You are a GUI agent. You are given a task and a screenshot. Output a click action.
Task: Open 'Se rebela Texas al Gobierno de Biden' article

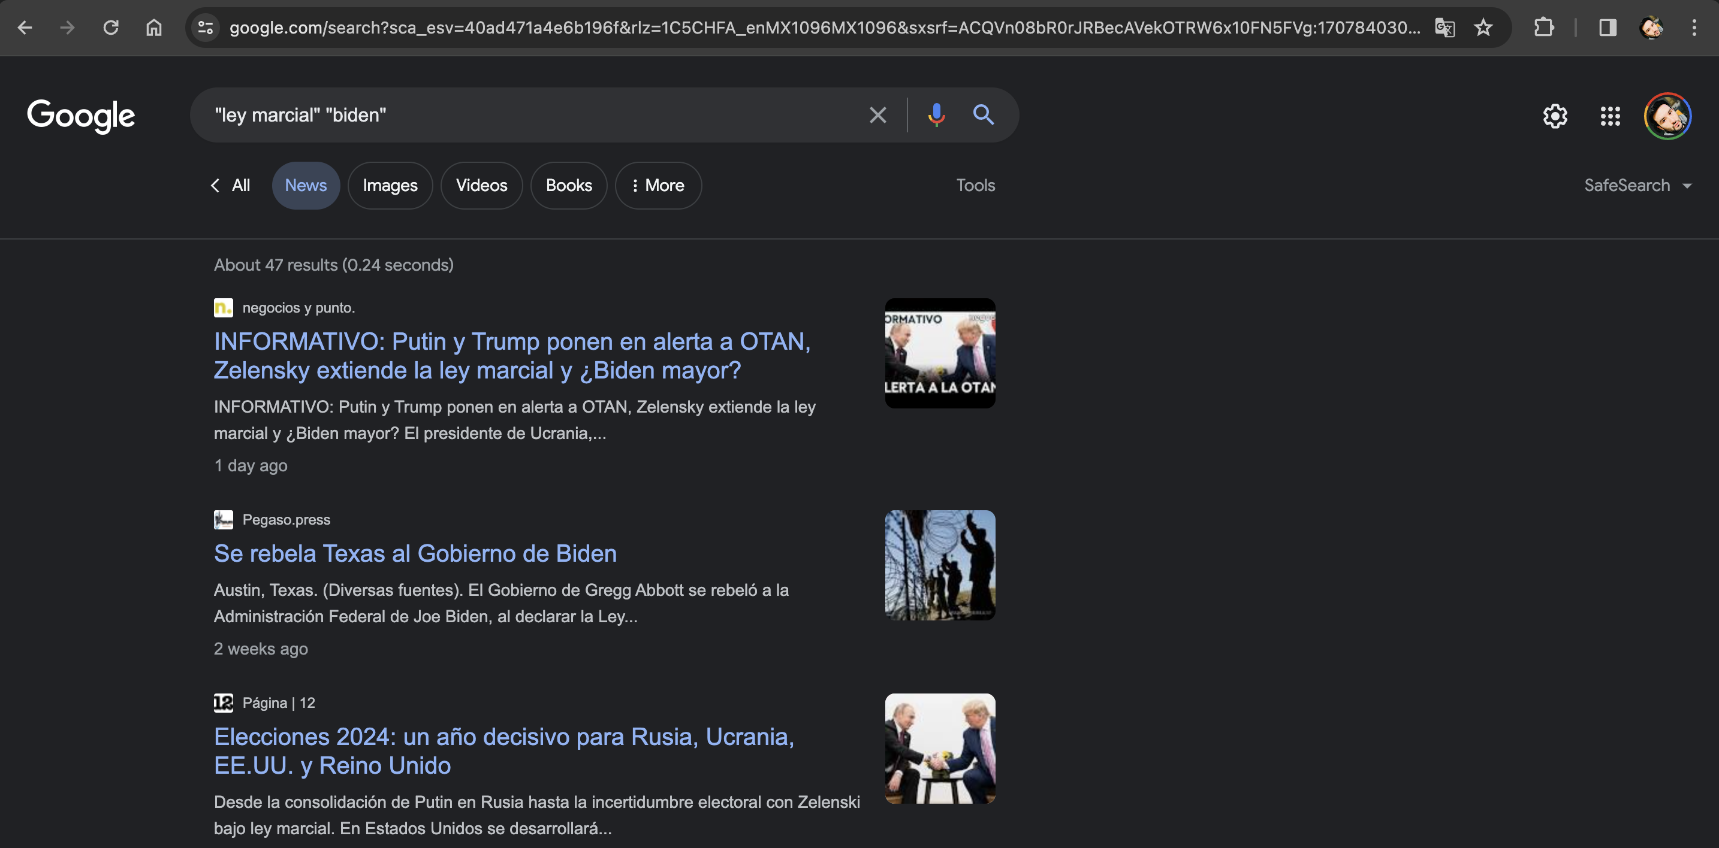click(415, 553)
